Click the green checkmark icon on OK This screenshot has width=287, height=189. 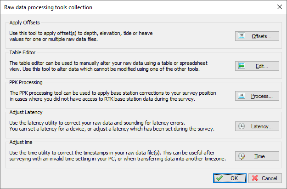[219, 178]
